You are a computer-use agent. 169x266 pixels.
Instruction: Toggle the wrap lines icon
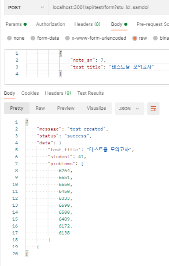tap(153, 109)
